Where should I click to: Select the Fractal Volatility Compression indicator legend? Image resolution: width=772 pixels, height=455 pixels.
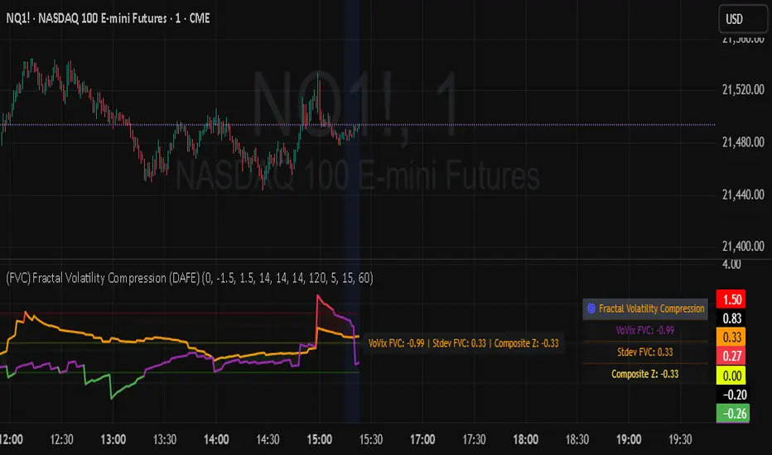pos(190,278)
